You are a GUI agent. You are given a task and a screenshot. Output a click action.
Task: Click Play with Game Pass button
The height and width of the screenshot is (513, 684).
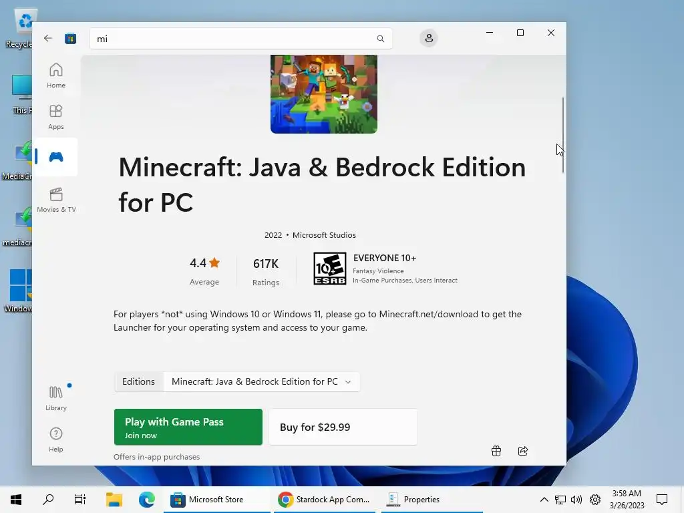point(188,427)
